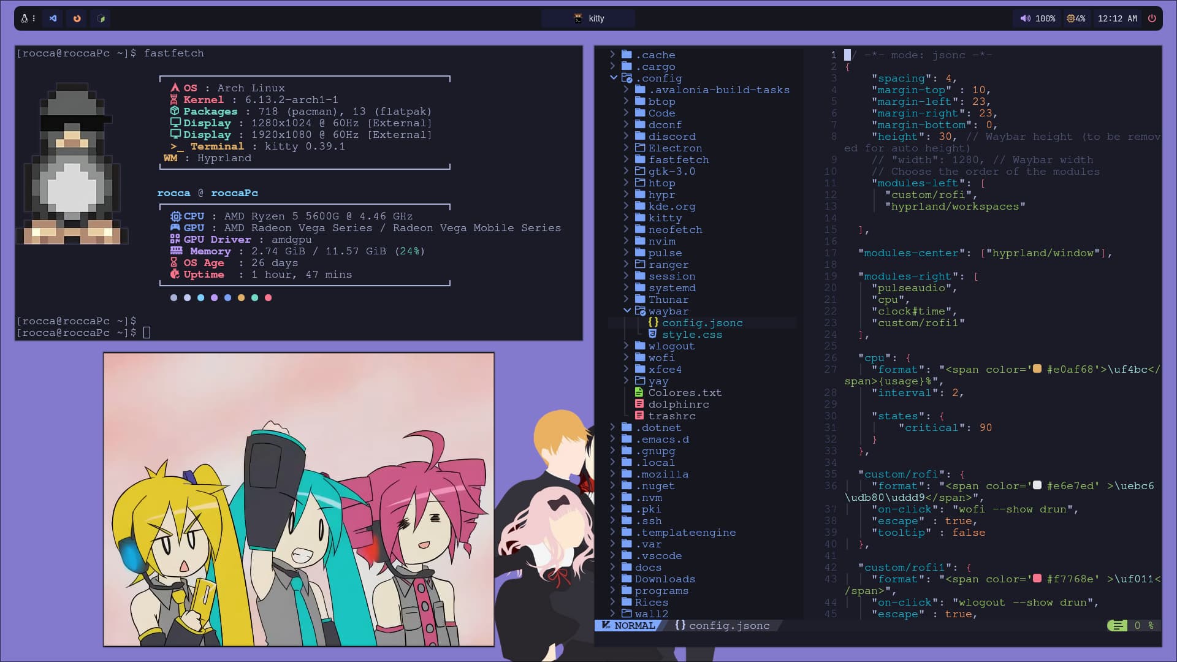Click the green lines icon in statusline

1118,625
